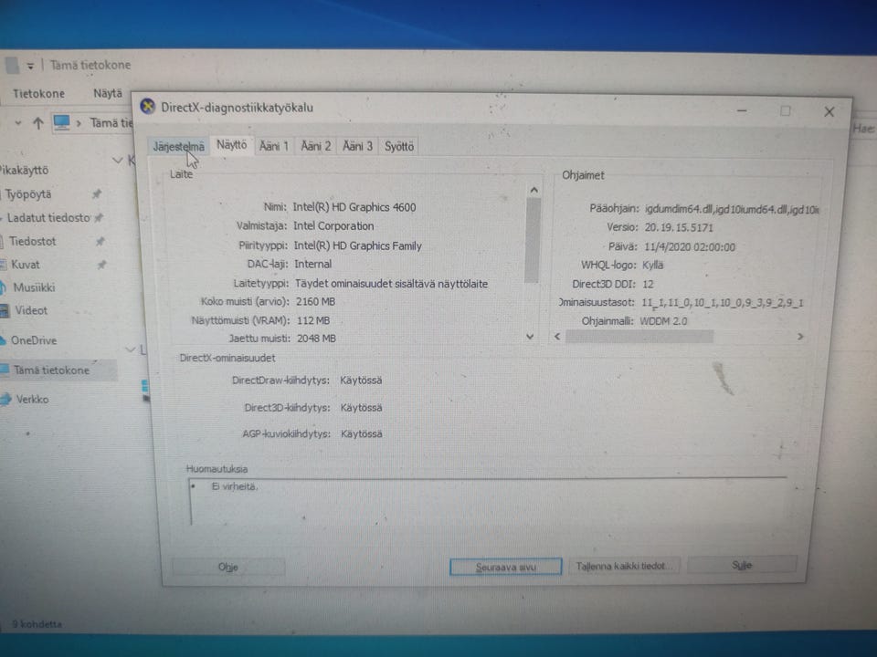Click the OneDrive icon in Explorer sidebar
The image size is (877, 657).
click(x=4, y=340)
